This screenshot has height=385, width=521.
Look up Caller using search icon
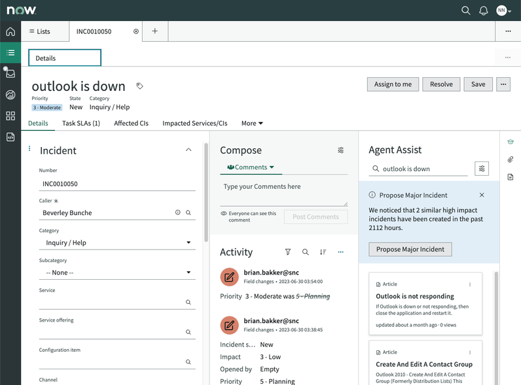point(189,212)
